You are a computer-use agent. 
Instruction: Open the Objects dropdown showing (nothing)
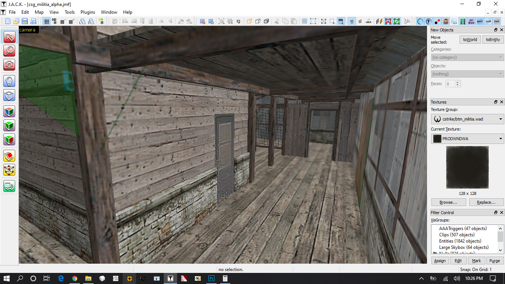(467, 74)
